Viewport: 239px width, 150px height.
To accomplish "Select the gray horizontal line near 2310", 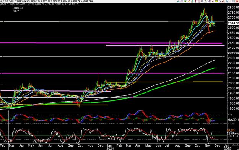I will click(x=112, y=57).
